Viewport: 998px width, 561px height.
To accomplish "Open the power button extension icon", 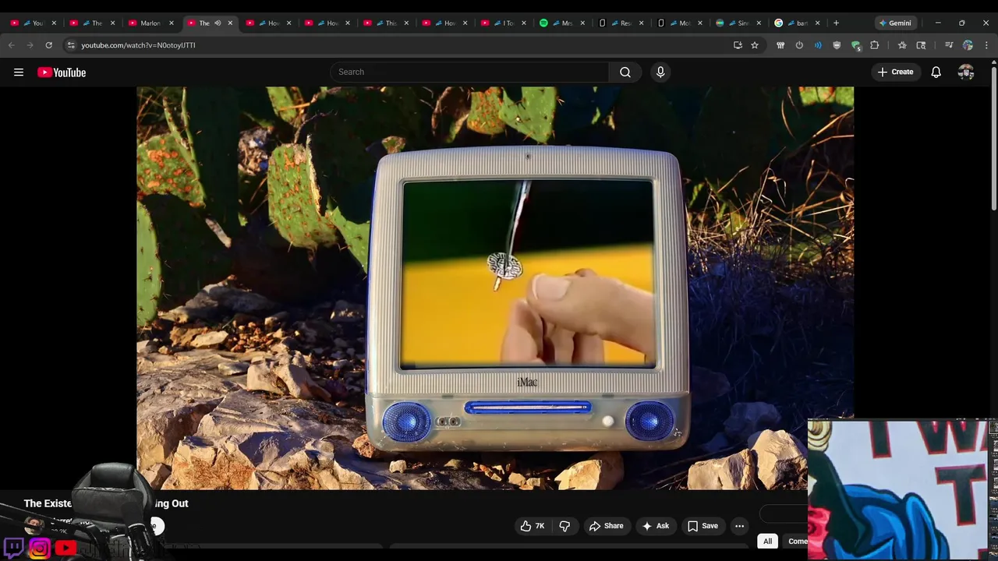I will [799, 45].
